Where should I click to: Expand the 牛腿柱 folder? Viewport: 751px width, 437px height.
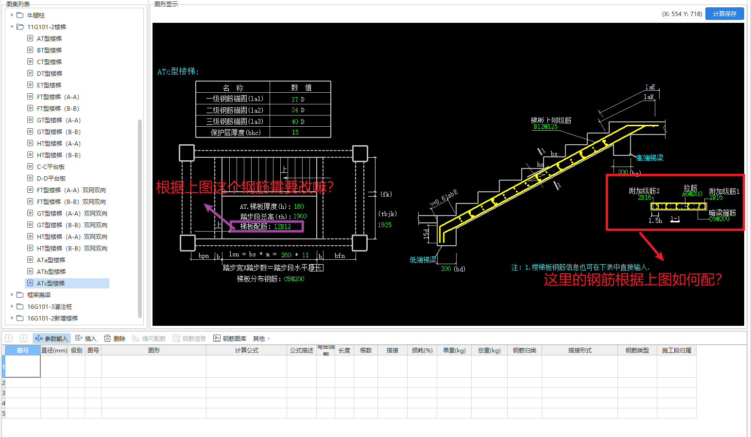point(12,15)
